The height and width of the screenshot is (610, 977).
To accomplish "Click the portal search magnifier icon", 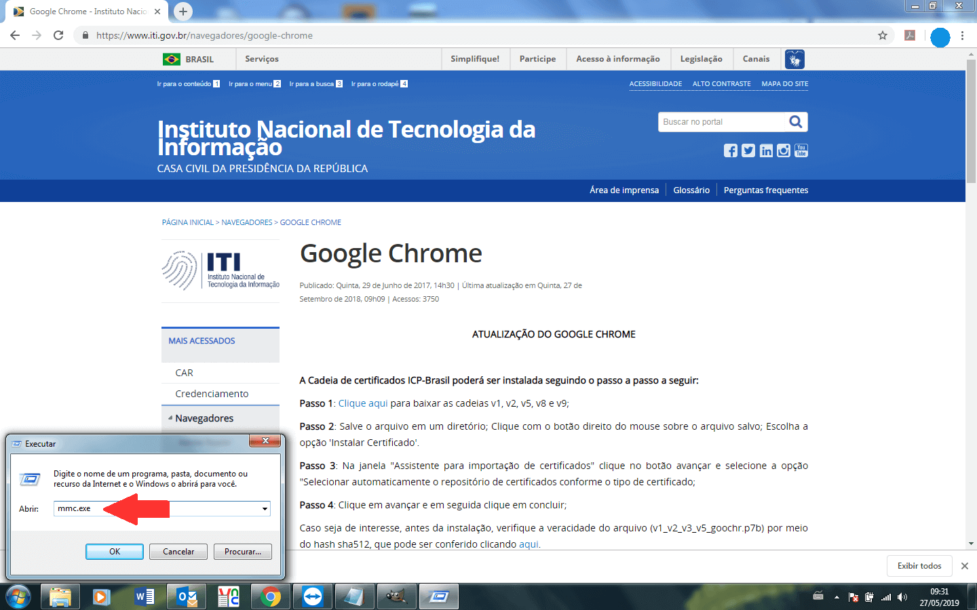I will [x=796, y=122].
